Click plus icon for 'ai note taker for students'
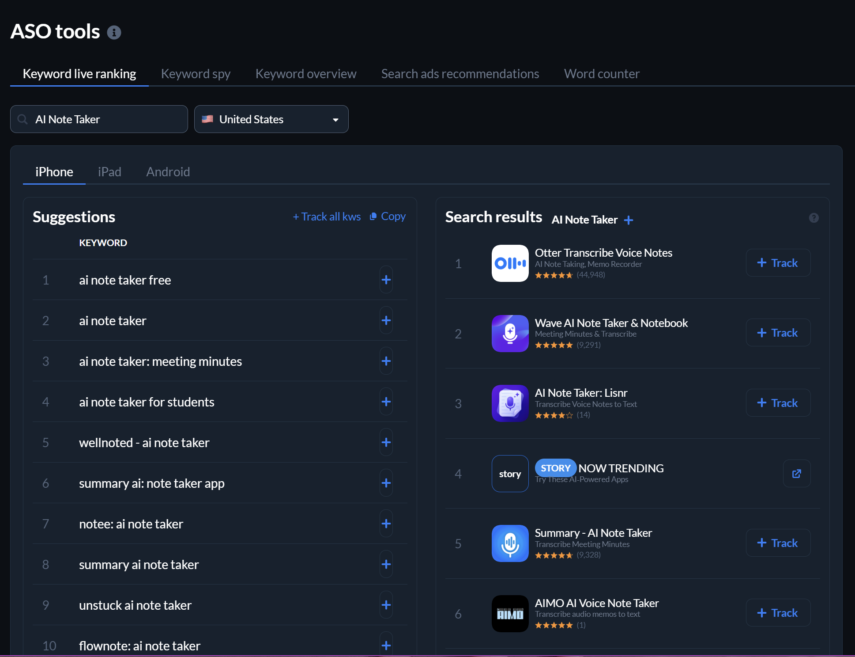 coord(386,402)
